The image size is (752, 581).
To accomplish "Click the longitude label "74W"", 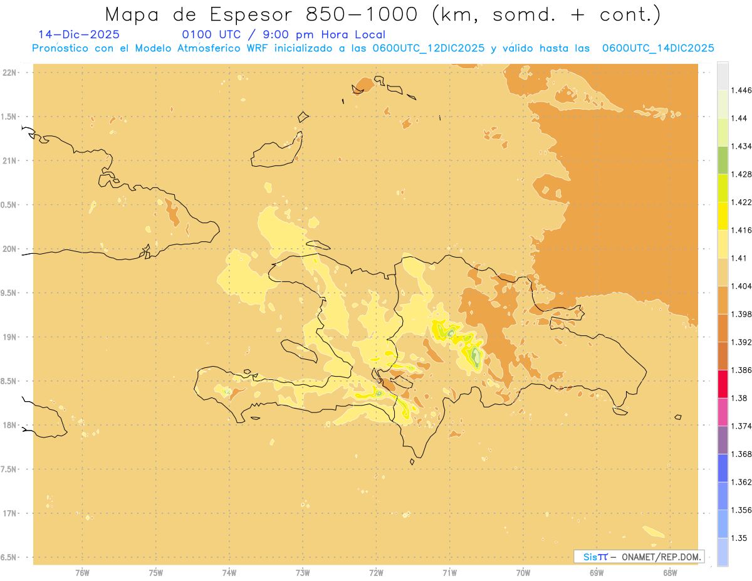I will coord(229,573).
